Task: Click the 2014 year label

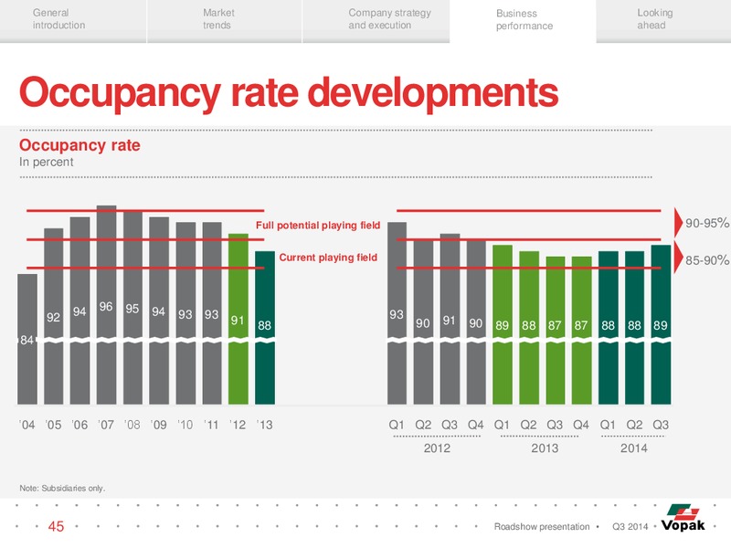Action: pos(633,448)
